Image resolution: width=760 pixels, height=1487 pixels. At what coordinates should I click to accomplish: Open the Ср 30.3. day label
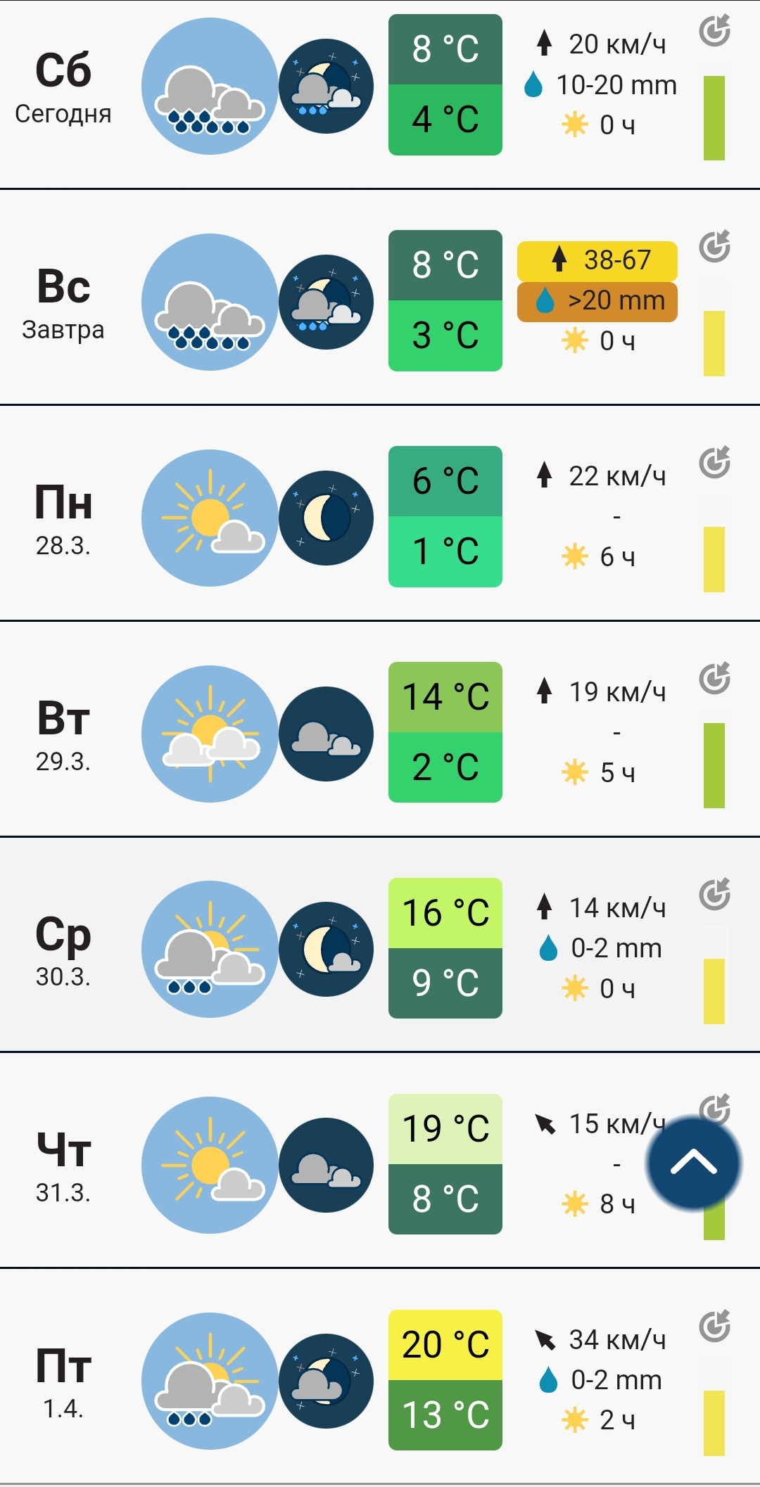click(x=63, y=950)
